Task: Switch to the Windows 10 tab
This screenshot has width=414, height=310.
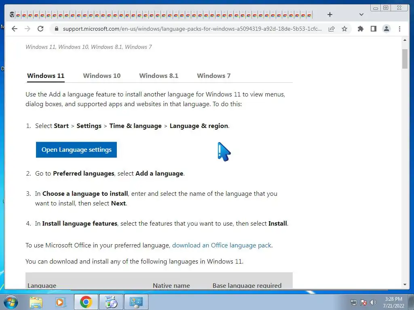Action: (101, 75)
